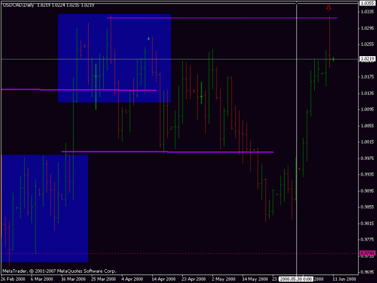Click the red down arrow sell signal
Viewport: 377px width, 283px height.
[x=329, y=8]
